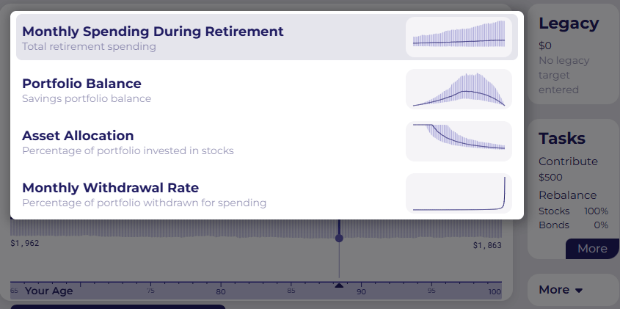Switch to Asset Allocation chart
This screenshot has height=309, width=620.
78,142
